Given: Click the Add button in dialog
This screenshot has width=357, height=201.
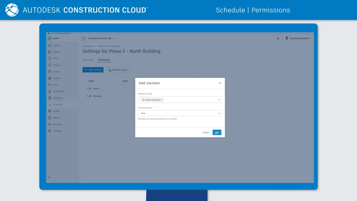Looking at the screenshot, I should (217, 132).
